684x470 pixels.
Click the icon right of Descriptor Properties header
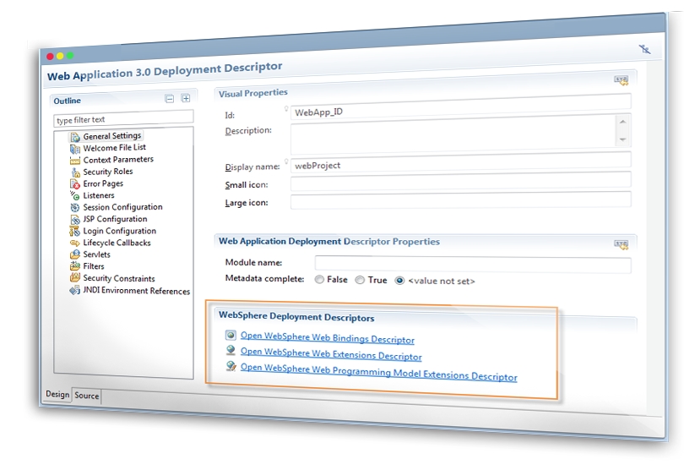click(622, 244)
